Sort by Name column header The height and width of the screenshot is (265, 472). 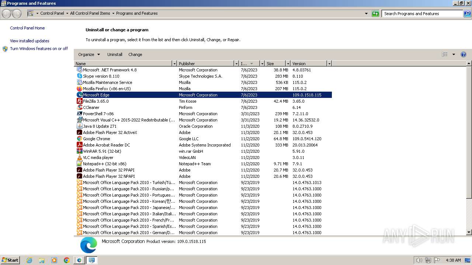123,64
